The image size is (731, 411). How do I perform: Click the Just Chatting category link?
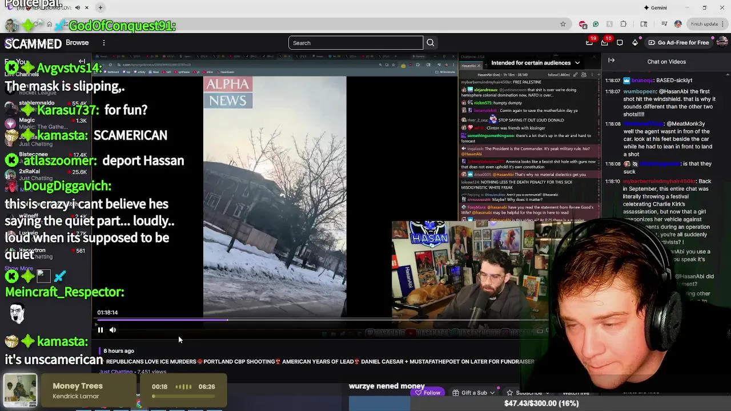pos(116,372)
